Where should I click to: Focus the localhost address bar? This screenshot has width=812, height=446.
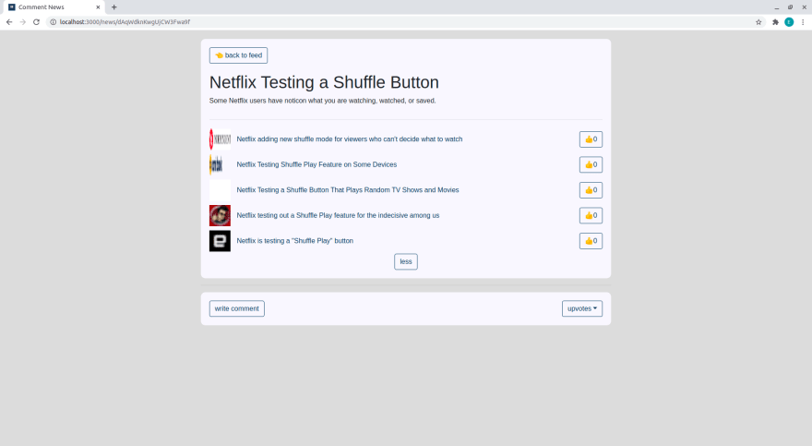404,22
